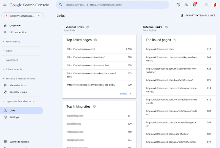Open the hamburger main menu

(5, 5)
